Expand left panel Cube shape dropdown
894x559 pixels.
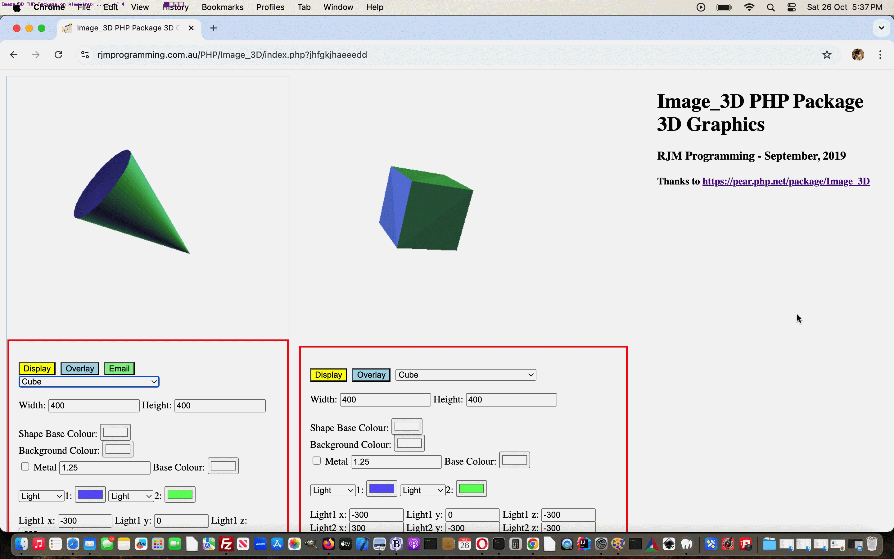pyautogui.click(x=89, y=382)
